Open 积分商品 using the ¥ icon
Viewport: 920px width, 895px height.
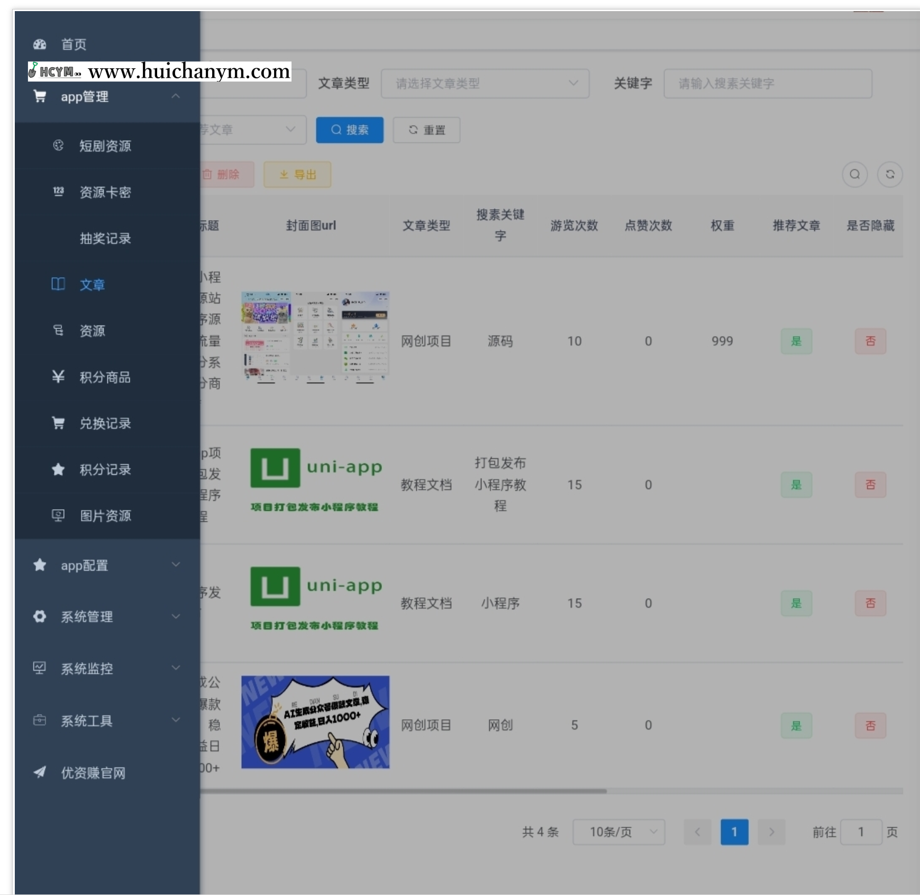[58, 377]
